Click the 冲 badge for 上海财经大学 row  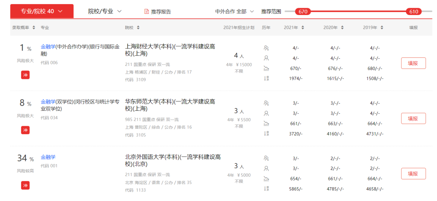pyautogui.click(x=25, y=74)
